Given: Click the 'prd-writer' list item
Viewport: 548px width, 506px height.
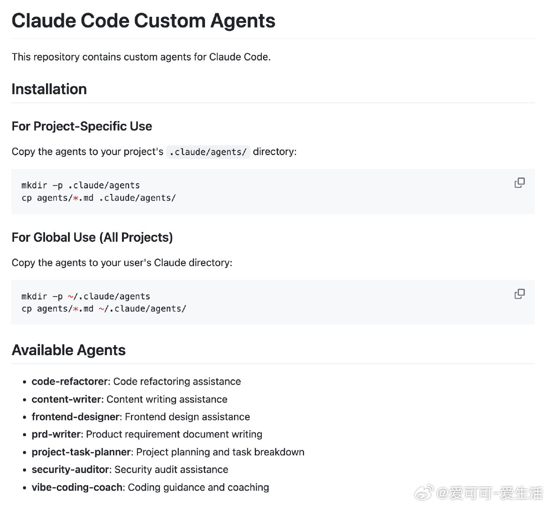Looking at the screenshot, I should pos(147,434).
